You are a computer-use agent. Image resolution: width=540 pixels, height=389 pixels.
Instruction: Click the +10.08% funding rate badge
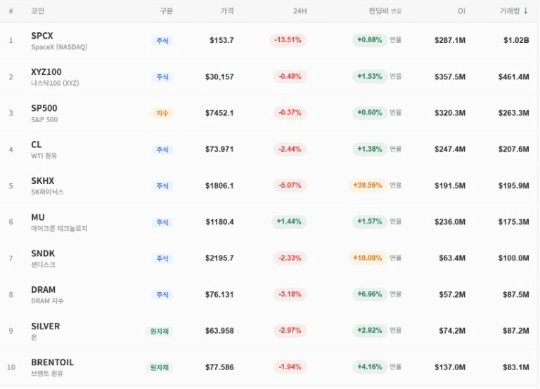click(368, 258)
